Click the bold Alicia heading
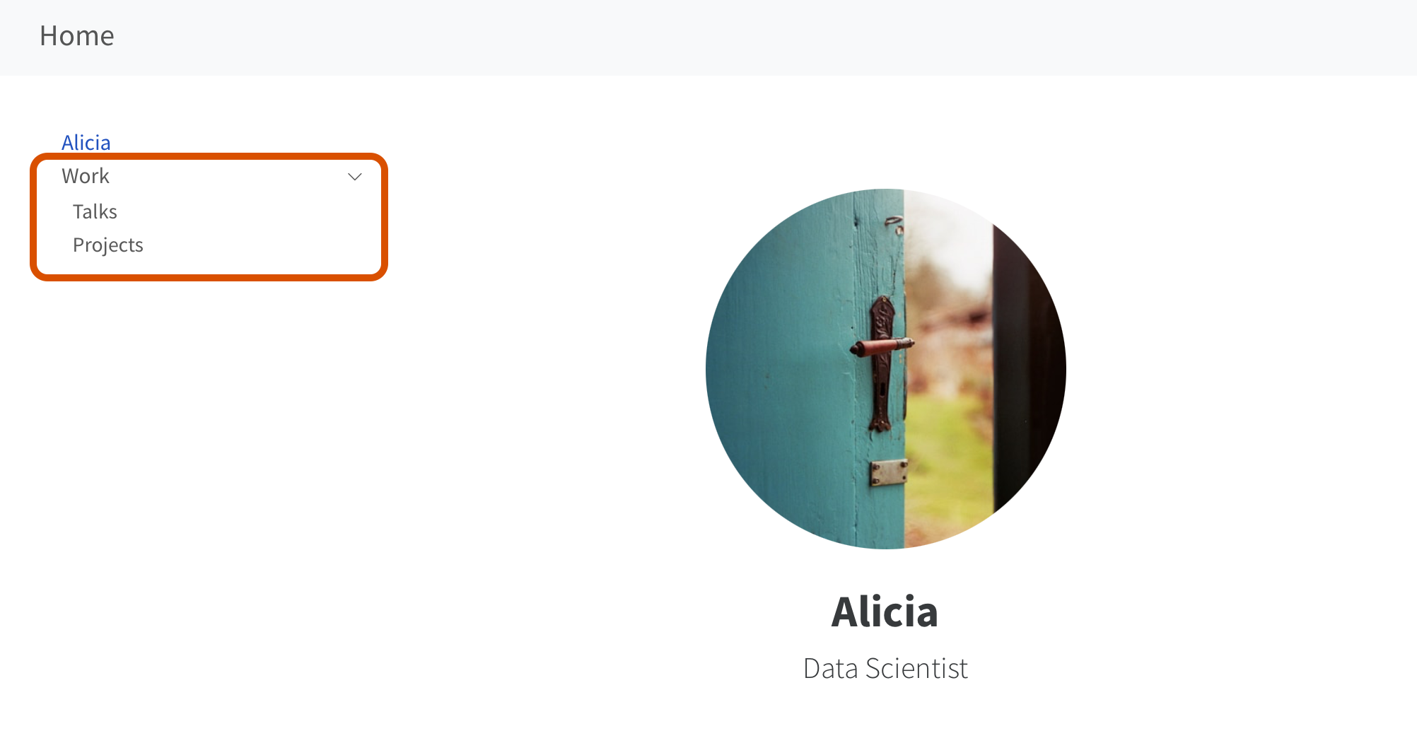Viewport: 1417px width, 731px height. click(885, 612)
